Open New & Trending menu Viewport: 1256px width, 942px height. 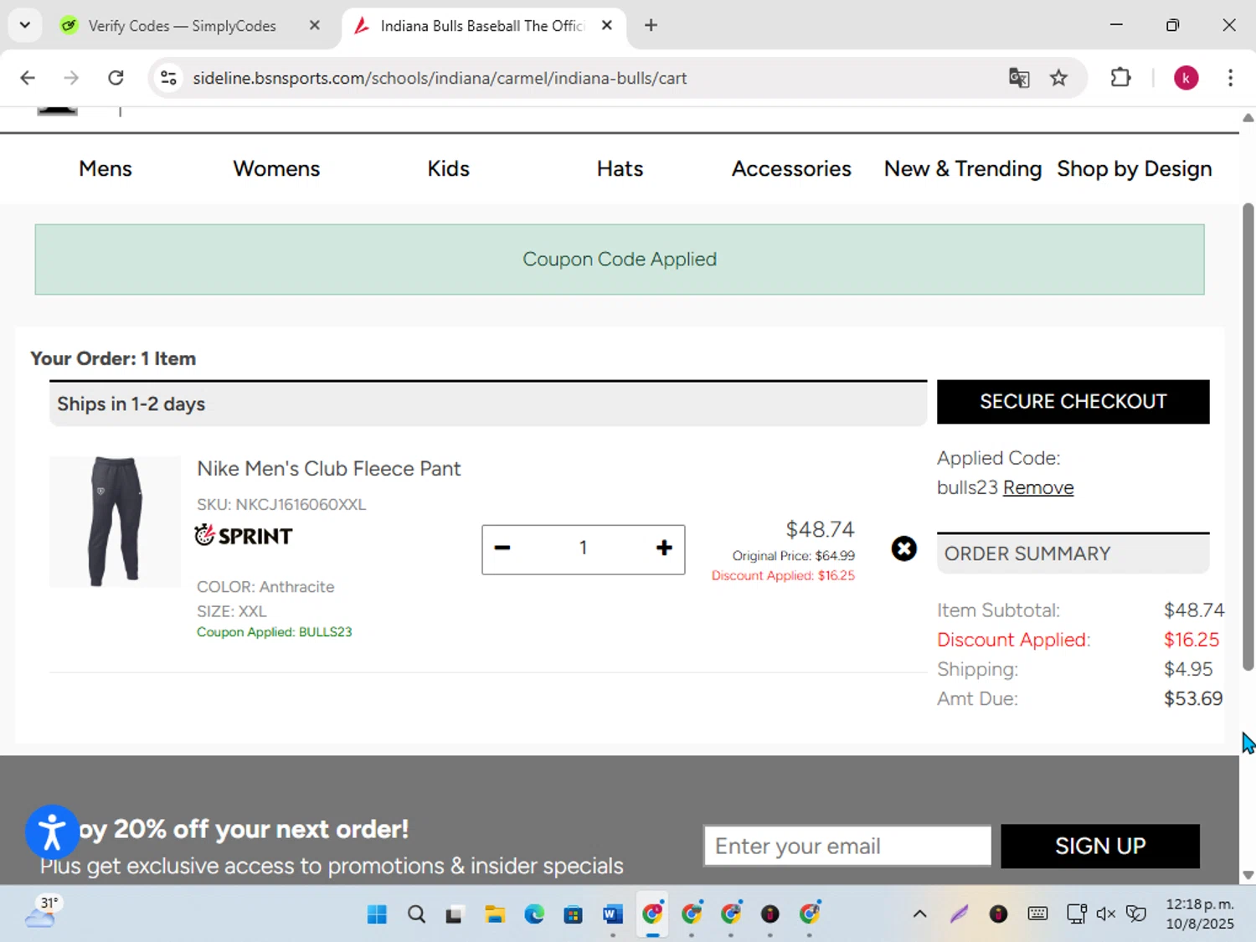(963, 168)
